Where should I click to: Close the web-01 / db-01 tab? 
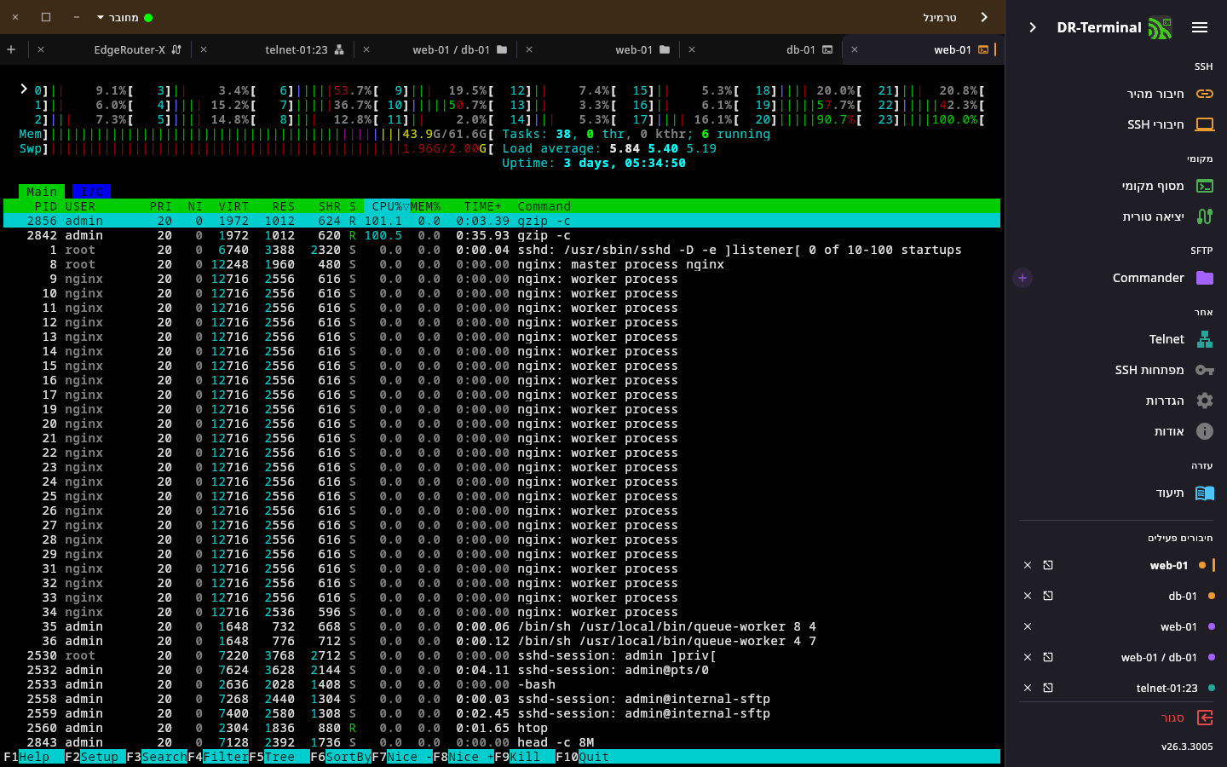point(366,49)
